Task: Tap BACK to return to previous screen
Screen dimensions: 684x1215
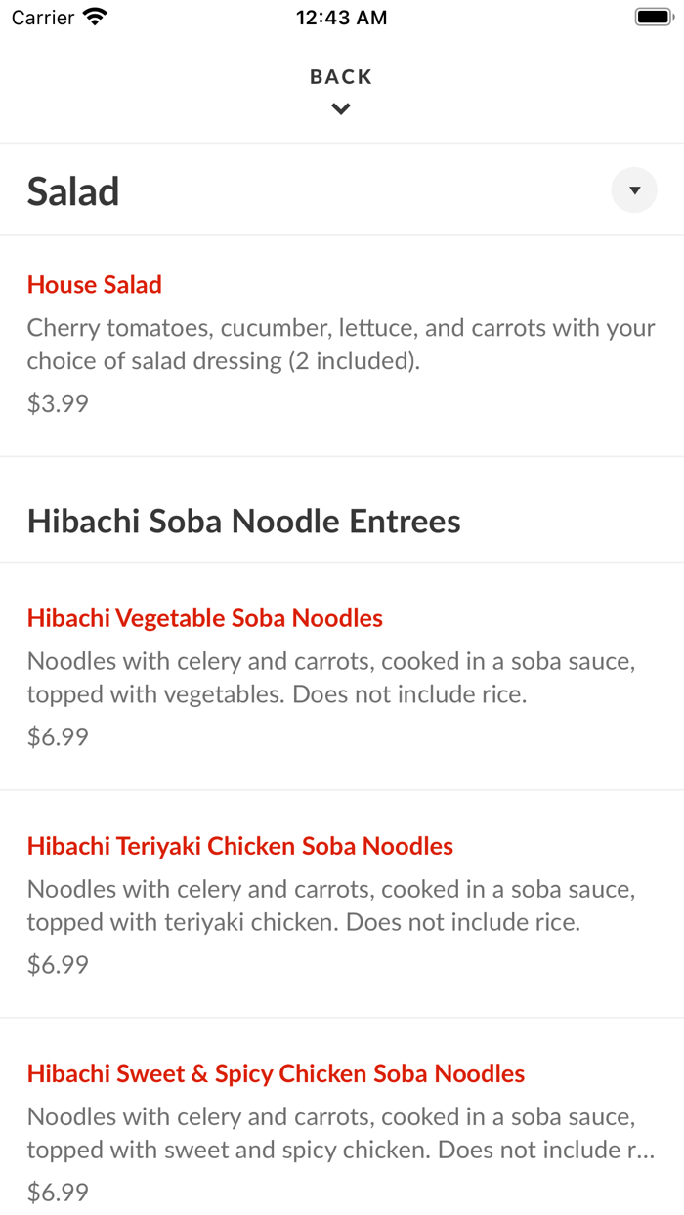Action: [340, 76]
